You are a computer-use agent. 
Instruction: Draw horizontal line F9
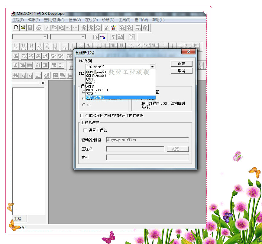(64, 46)
